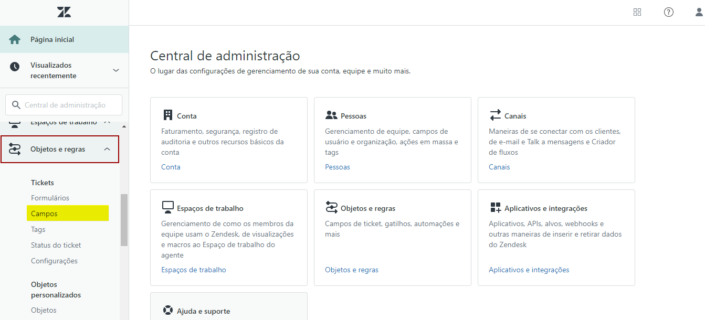Open Formulários under Tickets
Screen dimensions: 705x320
[x=50, y=198]
